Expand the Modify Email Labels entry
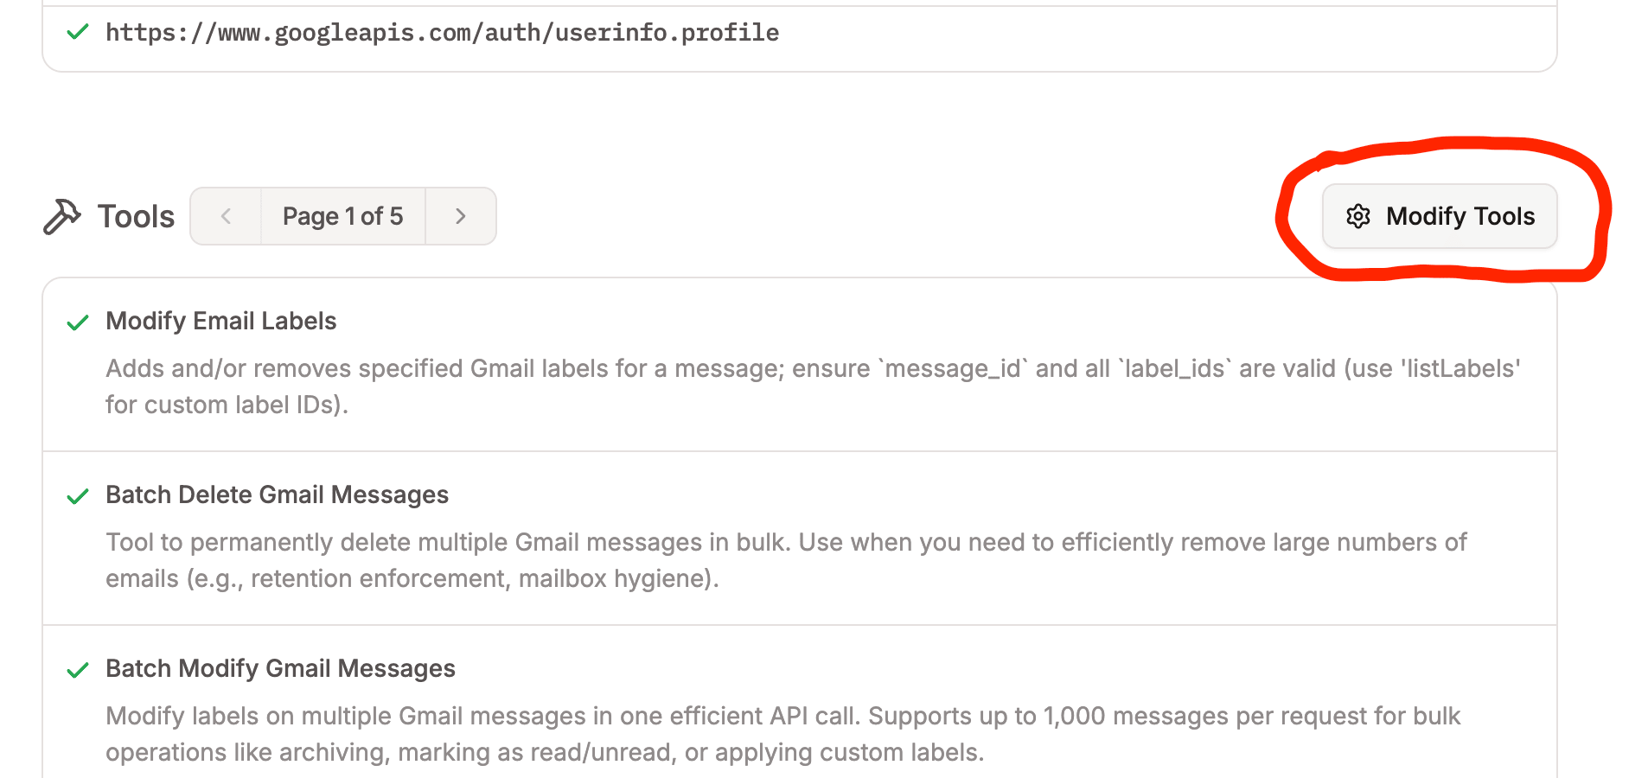 coord(220,321)
